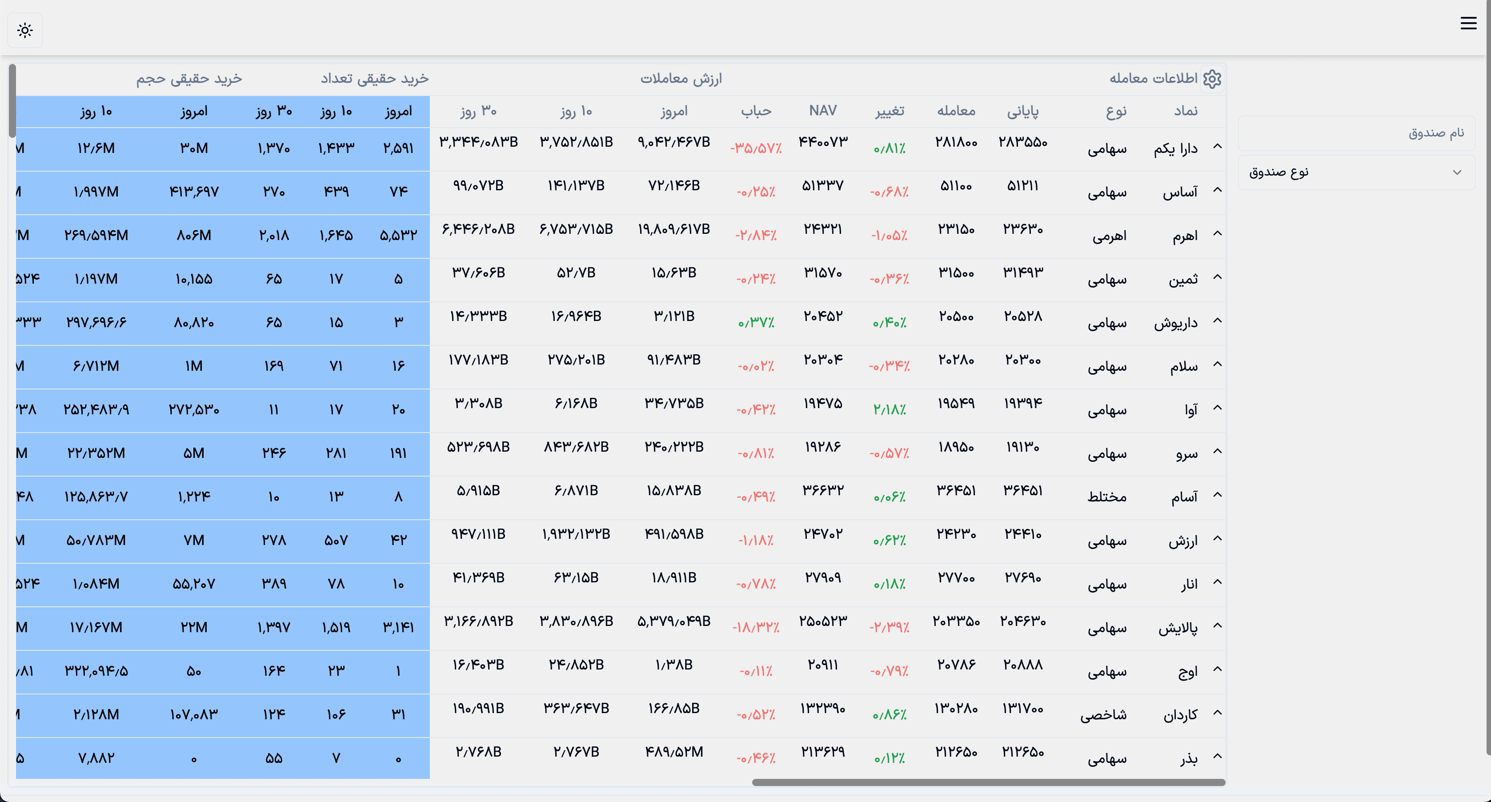
Task: Sort by the NAV column header
Action: pos(822,111)
